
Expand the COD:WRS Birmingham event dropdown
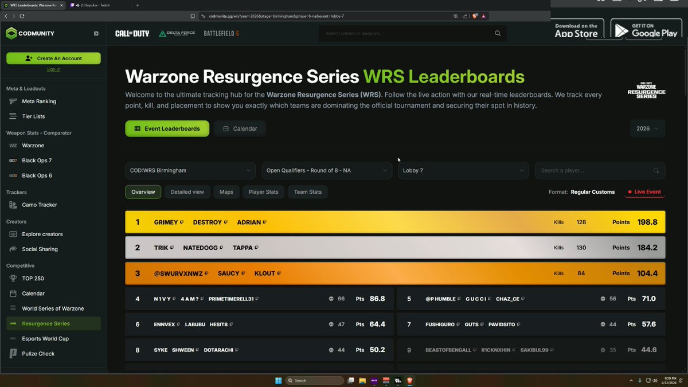(190, 170)
